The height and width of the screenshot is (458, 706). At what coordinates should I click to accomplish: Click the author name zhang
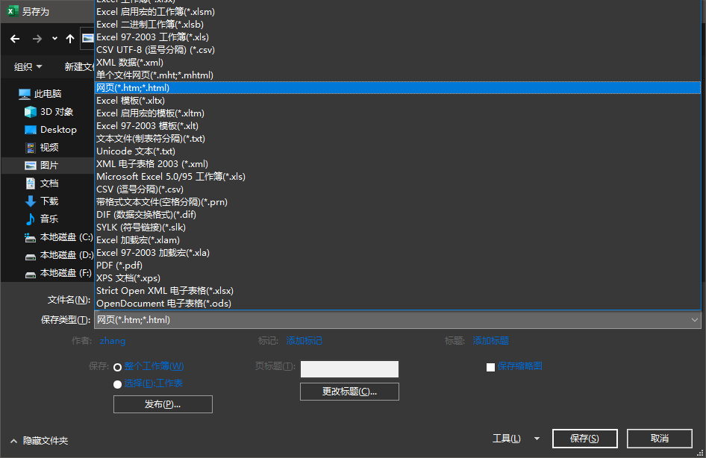pos(113,341)
